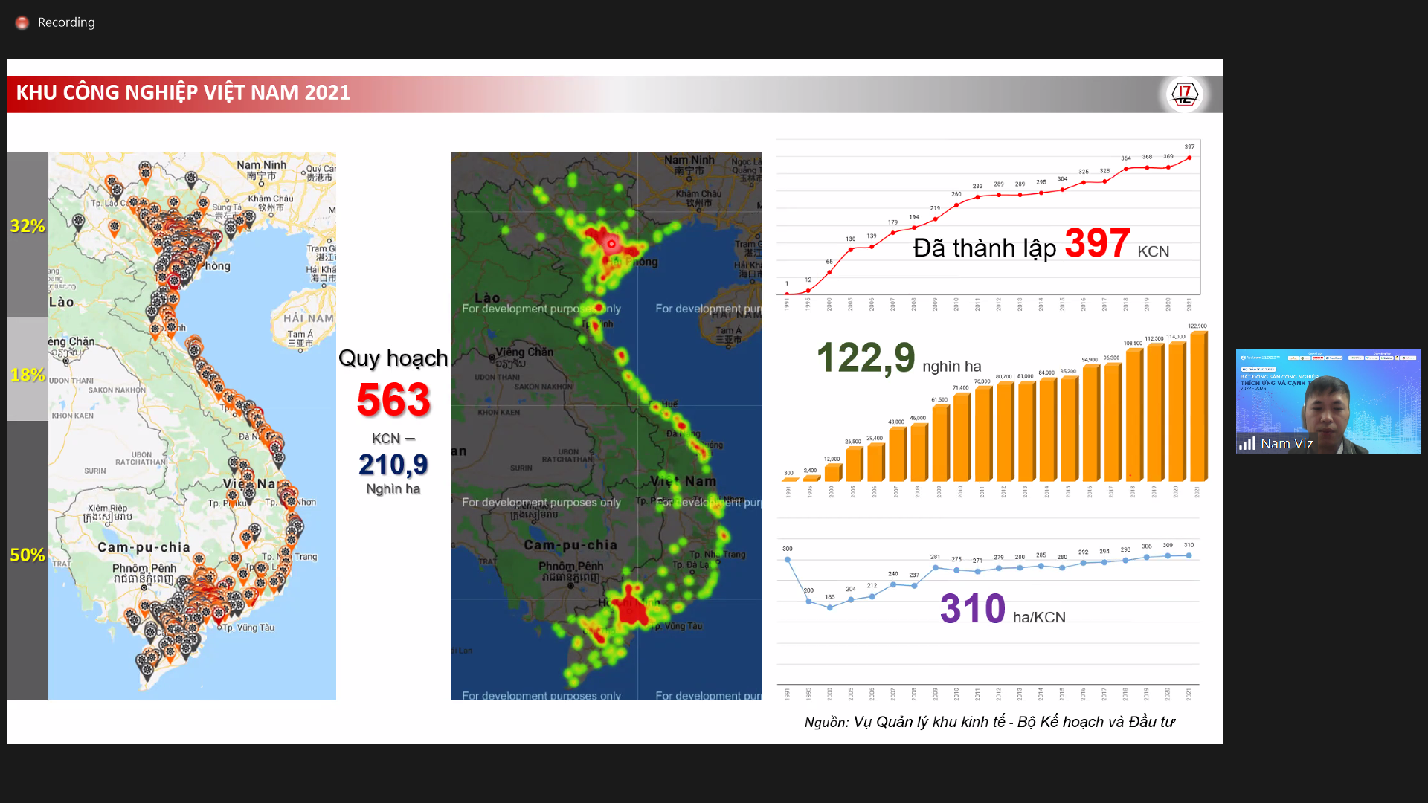The width and height of the screenshot is (1428, 803).
Task: Click the red Hanoi hotspot on heatmap
Action: 611,243
